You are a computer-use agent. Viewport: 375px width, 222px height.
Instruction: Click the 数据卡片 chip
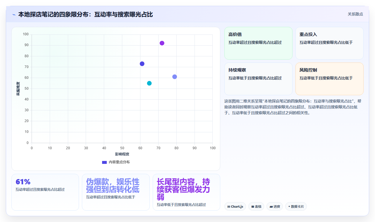click(x=296, y=207)
